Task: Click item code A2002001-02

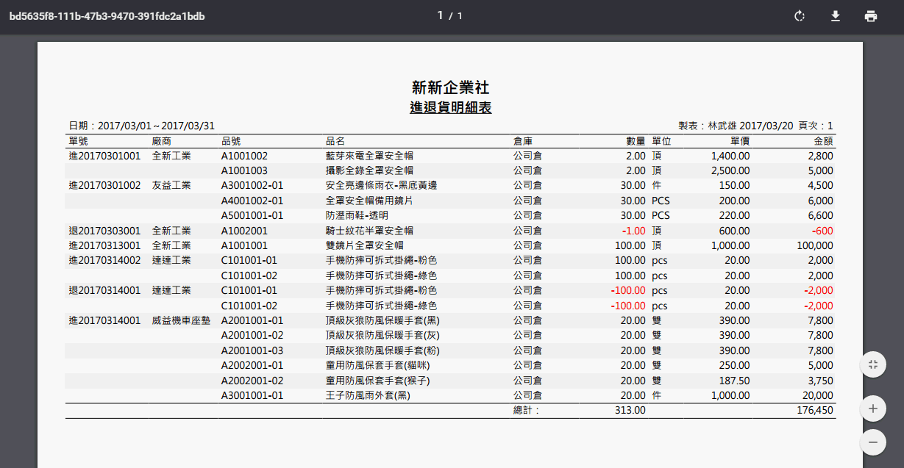Action: point(252,381)
